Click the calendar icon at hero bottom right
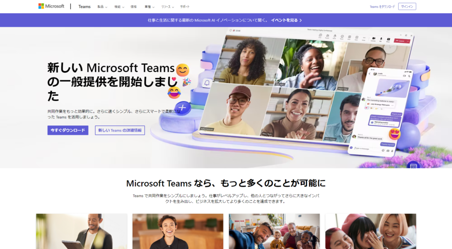Viewport: 452px width, 249px height. [x=413, y=166]
